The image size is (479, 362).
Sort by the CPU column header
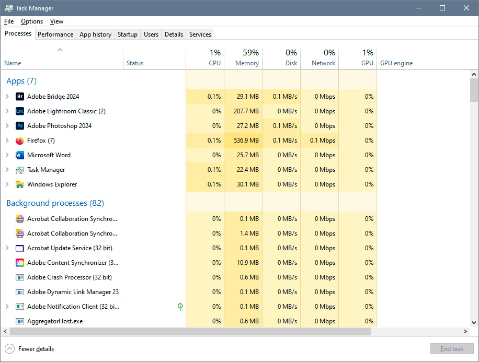[205, 59]
